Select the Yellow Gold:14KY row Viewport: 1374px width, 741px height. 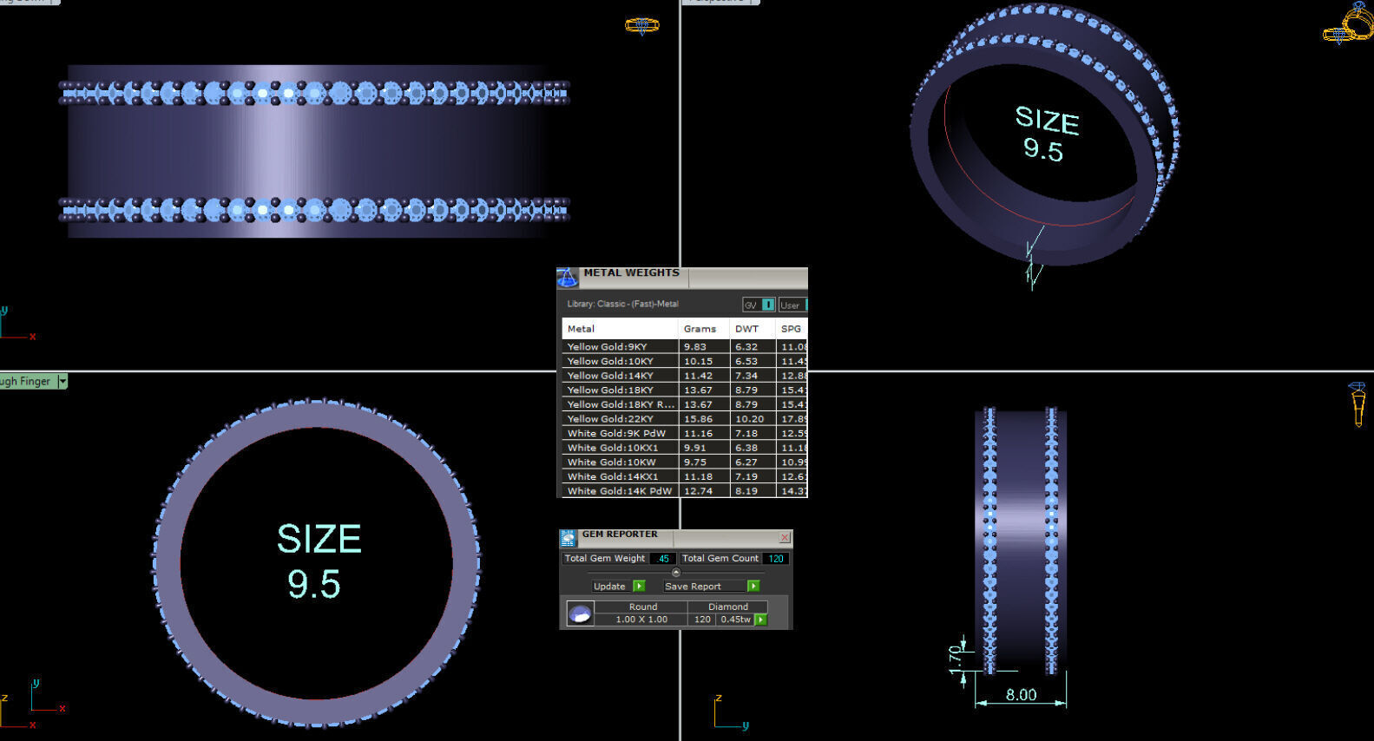tap(685, 376)
